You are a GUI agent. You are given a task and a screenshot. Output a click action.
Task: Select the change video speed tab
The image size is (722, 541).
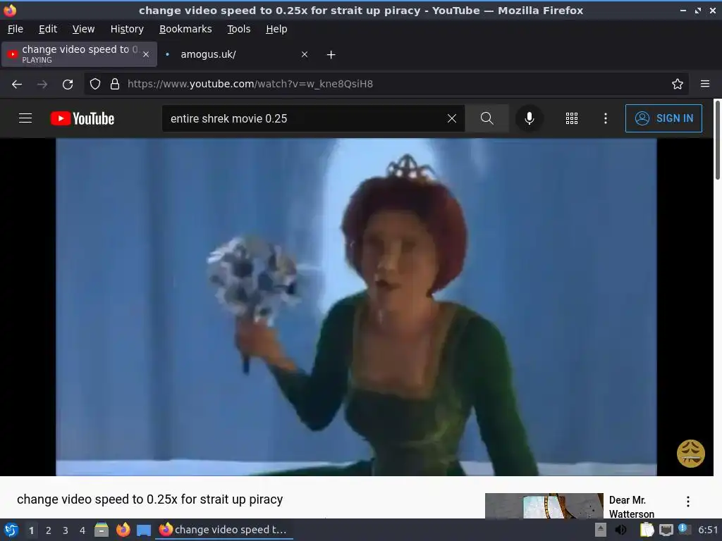tap(79, 54)
